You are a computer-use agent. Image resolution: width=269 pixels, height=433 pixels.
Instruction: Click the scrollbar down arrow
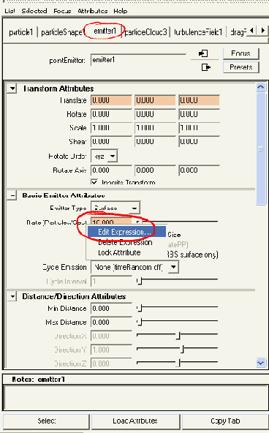point(261,363)
